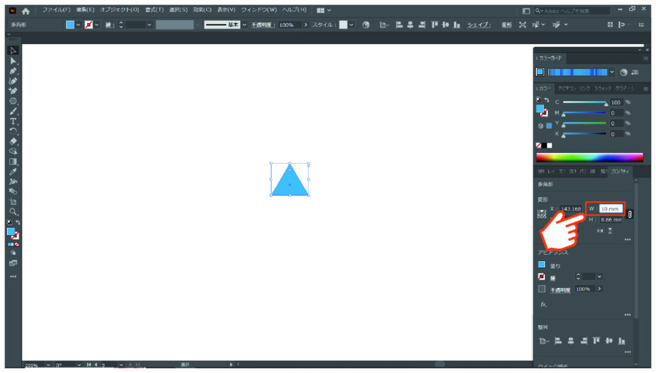The image size is (656, 373).
Task: Align bottom edges in Properties panel
Action: point(621,341)
